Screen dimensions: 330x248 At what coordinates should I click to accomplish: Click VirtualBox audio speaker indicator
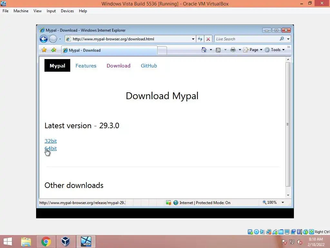(x=262, y=232)
